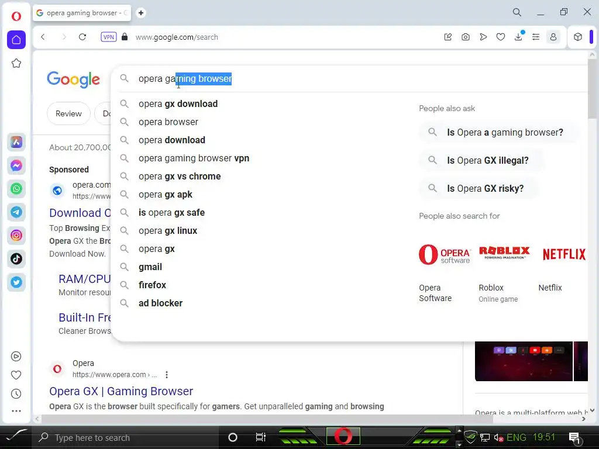Send page to My Flow arrow icon

483,37
